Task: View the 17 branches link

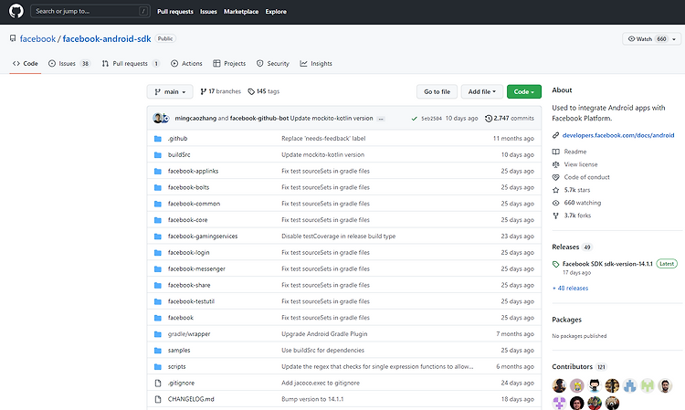Action: click(x=221, y=91)
